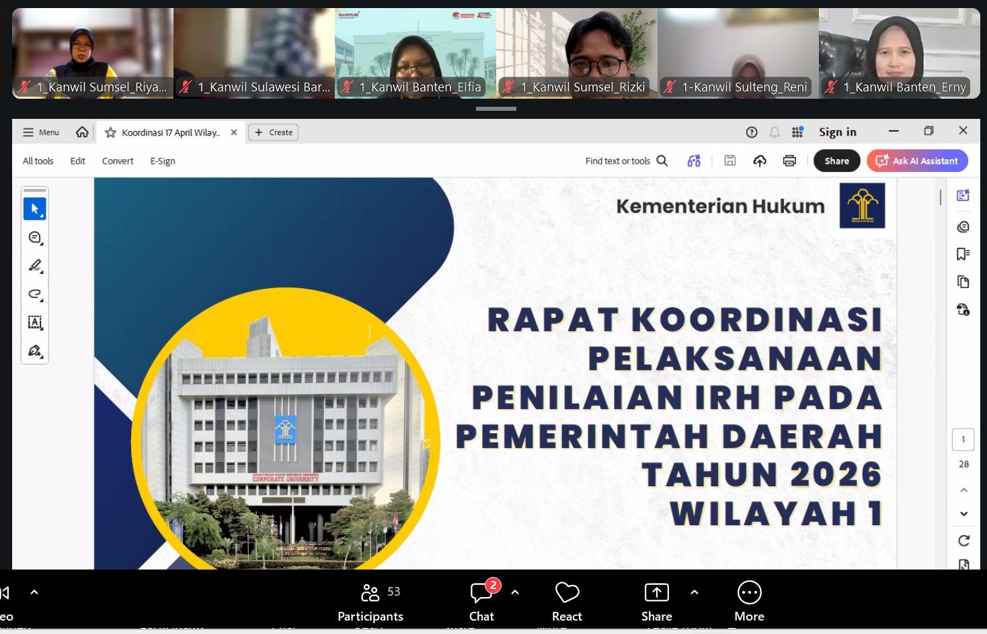This screenshot has height=634, width=987.
Task: Open the hamburger Menu
Action: click(x=41, y=132)
